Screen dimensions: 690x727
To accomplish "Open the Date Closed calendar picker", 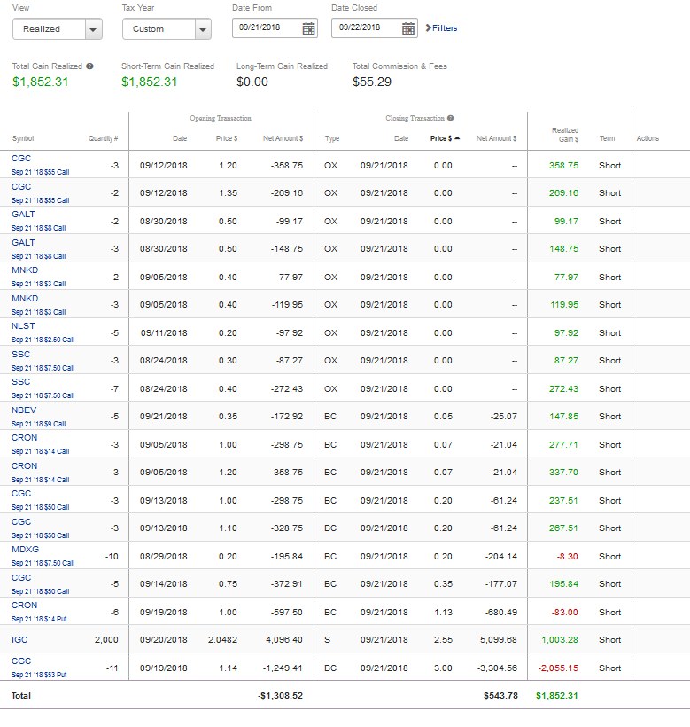I will click(407, 28).
